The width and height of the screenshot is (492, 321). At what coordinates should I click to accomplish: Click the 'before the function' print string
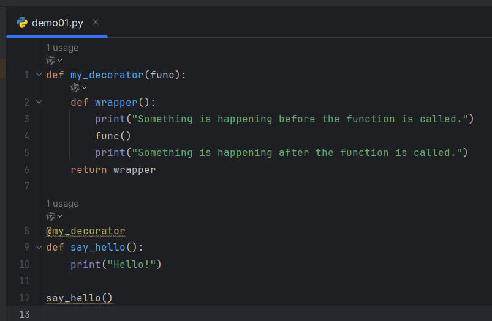point(300,119)
